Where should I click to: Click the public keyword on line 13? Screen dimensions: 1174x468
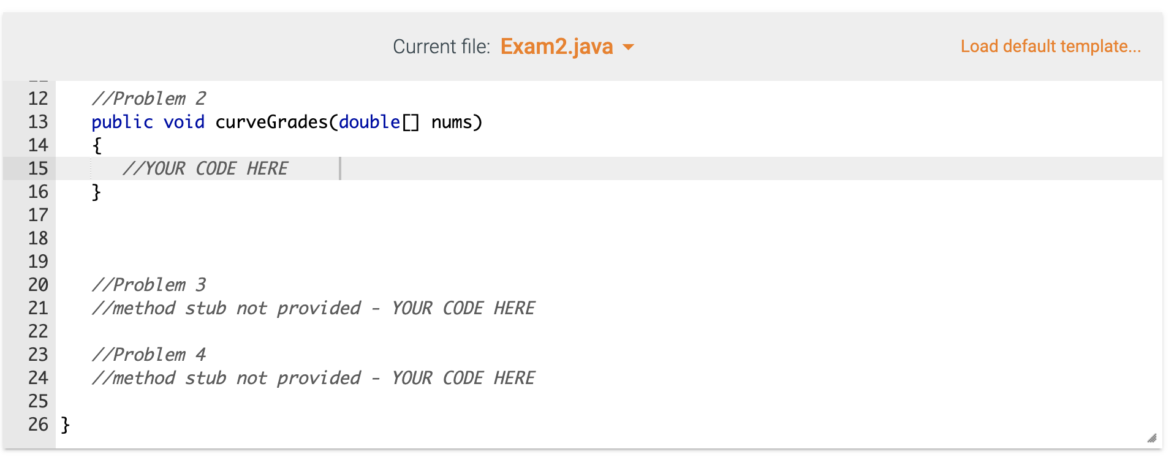tap(121, 122)
